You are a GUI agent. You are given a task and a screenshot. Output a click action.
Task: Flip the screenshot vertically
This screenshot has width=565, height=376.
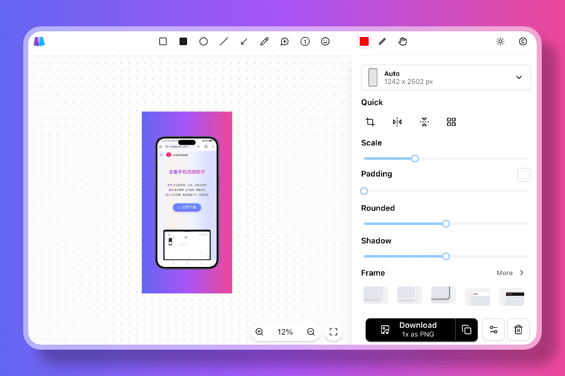424,122
